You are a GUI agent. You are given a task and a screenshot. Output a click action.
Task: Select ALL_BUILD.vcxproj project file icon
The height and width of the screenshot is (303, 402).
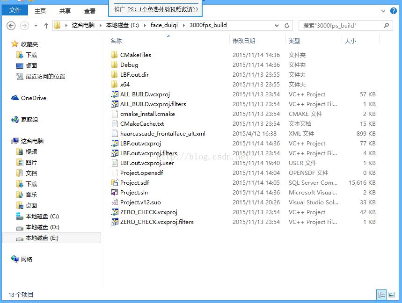tap(115, 94)
